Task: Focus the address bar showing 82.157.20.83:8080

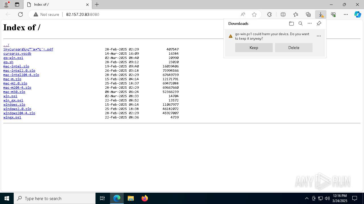Action: [x=82, y=14]
